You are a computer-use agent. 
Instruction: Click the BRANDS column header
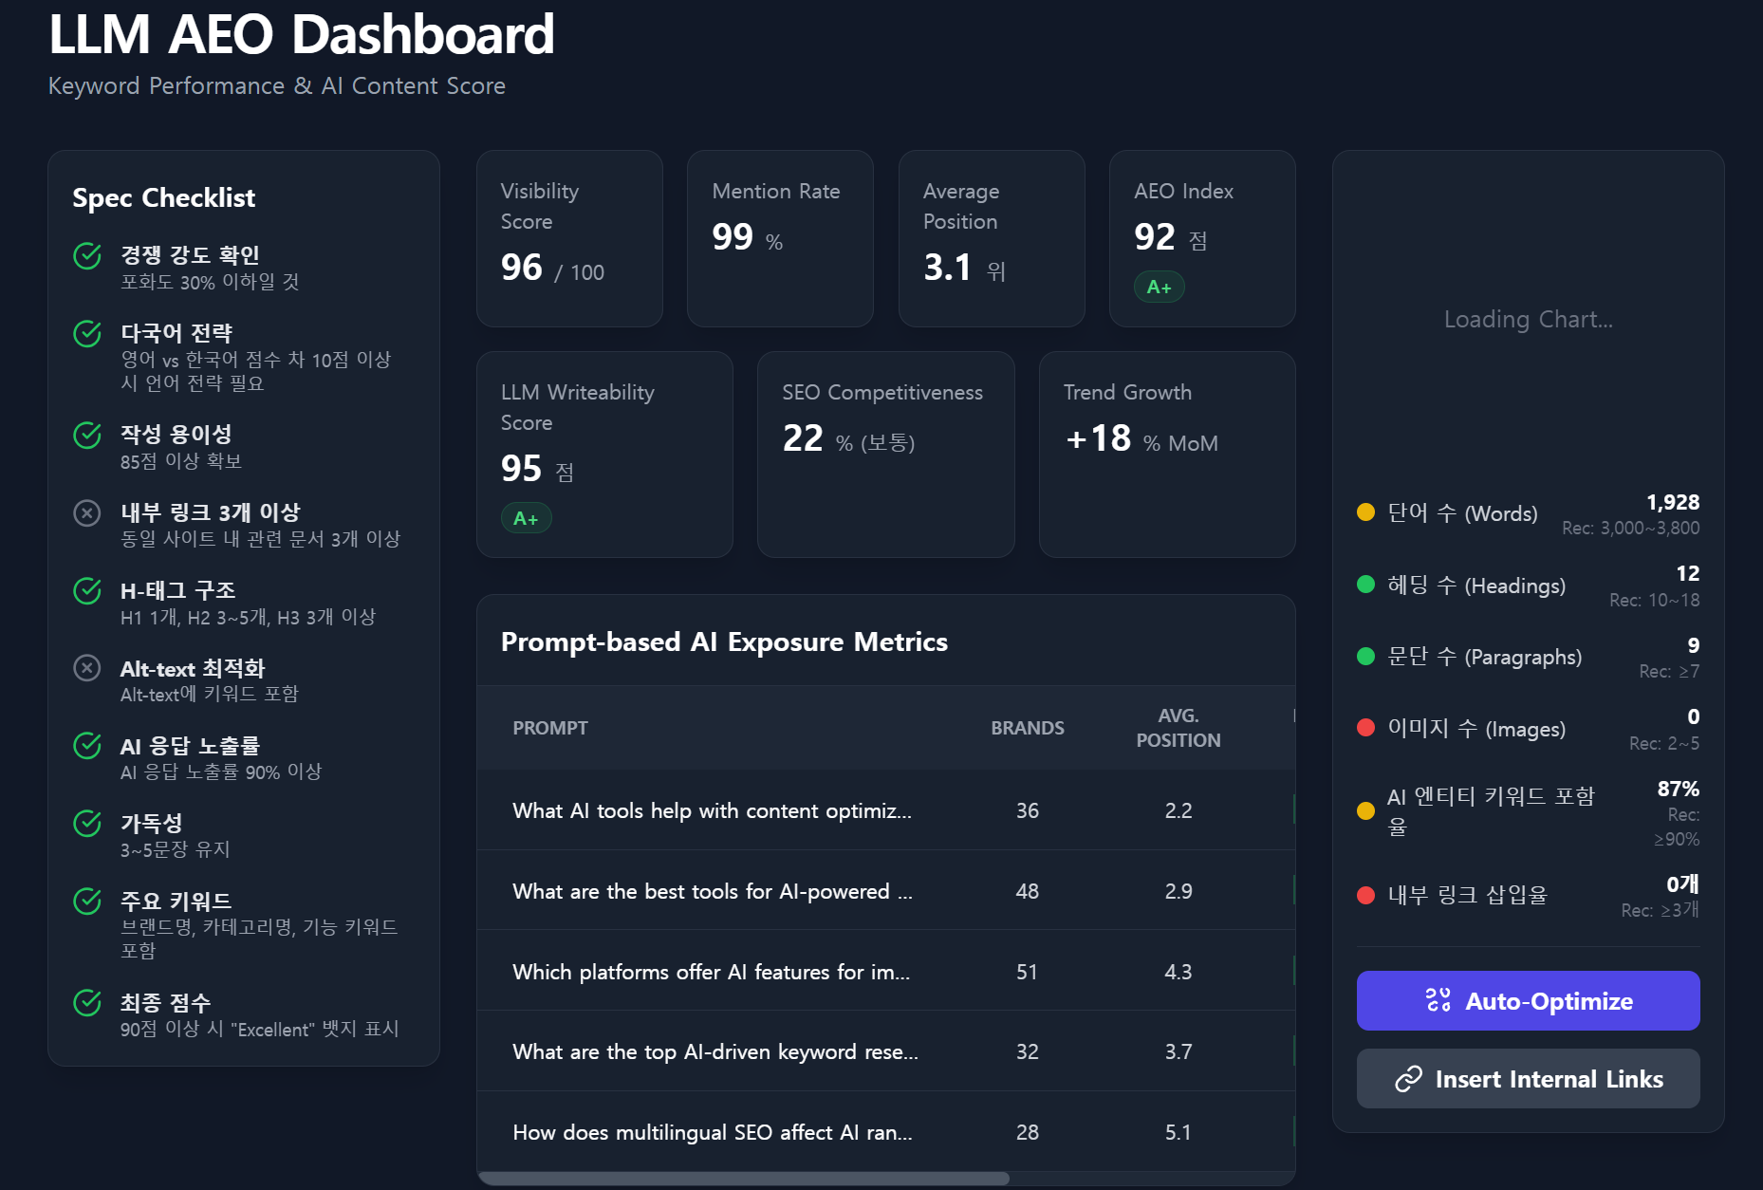pyautogui.click(x=1027, y=728)
